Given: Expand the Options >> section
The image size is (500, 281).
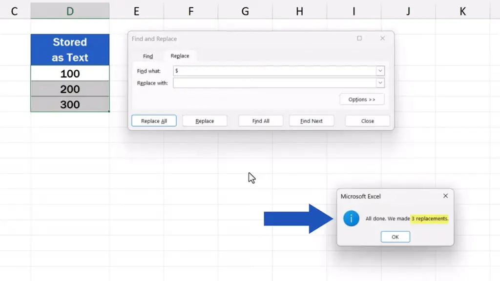Looking at the screenshot, I should (362, 100).
